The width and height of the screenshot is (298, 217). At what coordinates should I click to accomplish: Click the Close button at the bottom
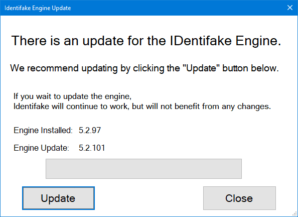pos(239,198)
